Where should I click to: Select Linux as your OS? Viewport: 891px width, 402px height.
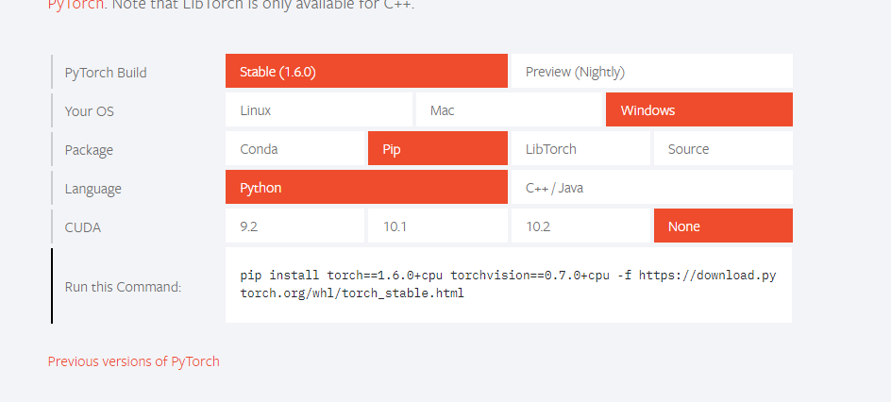point(318,110)
